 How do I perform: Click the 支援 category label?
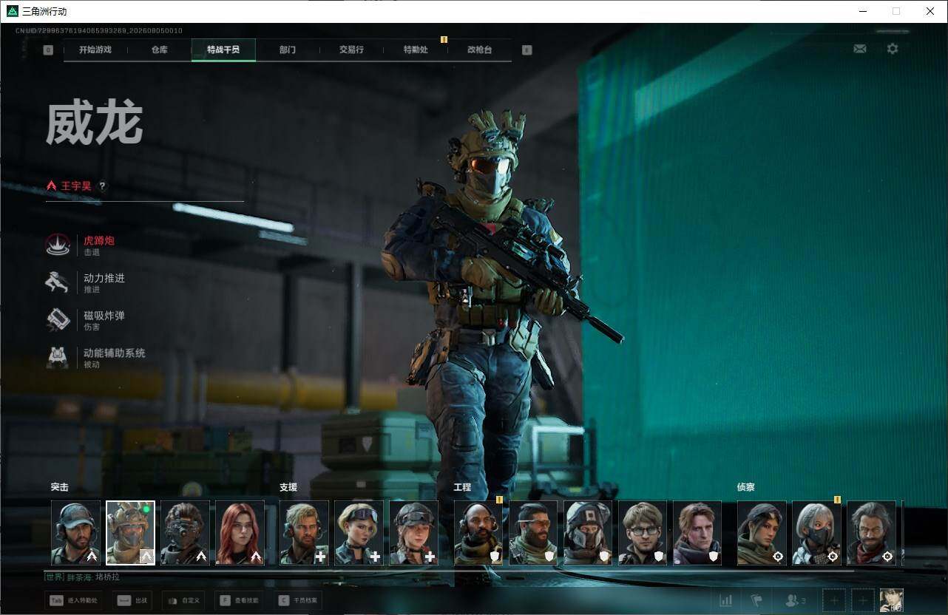tap(288, 487)
